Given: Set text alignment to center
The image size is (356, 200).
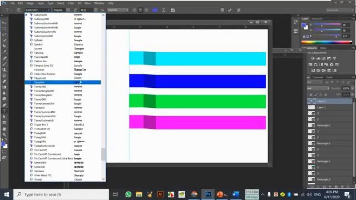Looking at the screenshot, I should pos(140,10).
